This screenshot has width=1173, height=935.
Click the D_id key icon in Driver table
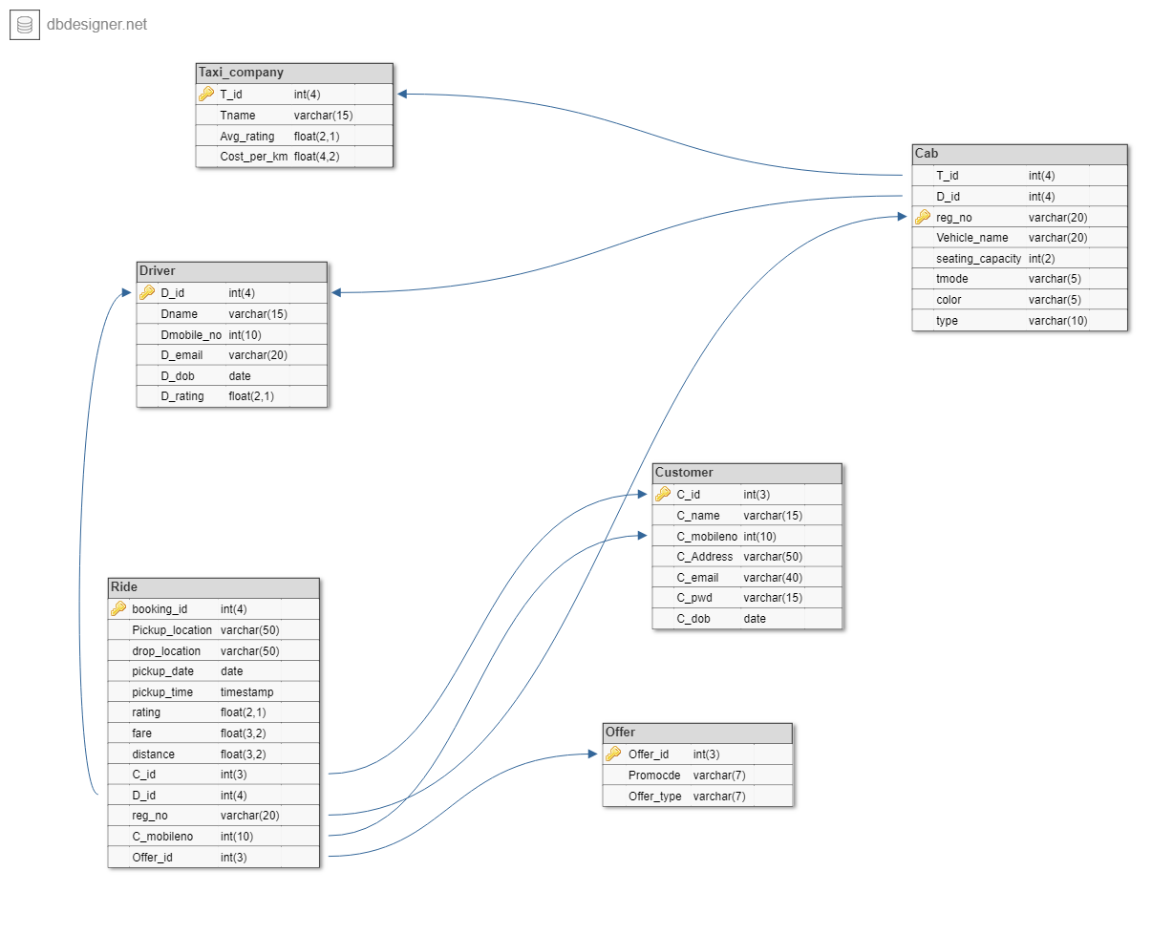(x=147, y=292)
